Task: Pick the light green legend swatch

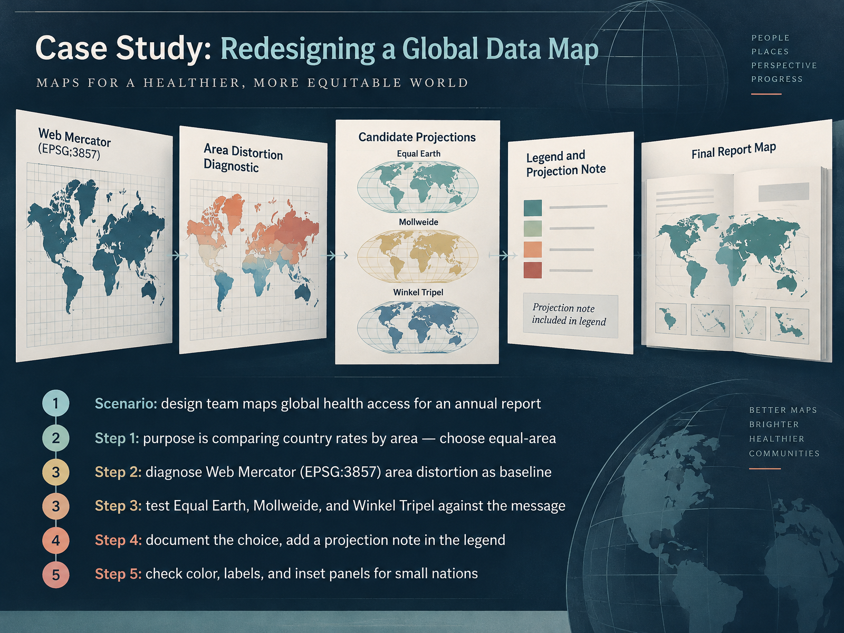Action: (533, 228)
